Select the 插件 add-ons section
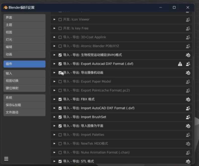199x166 pixels. tap(24, 64)
